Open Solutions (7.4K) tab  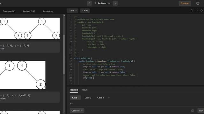pos(29,11)
